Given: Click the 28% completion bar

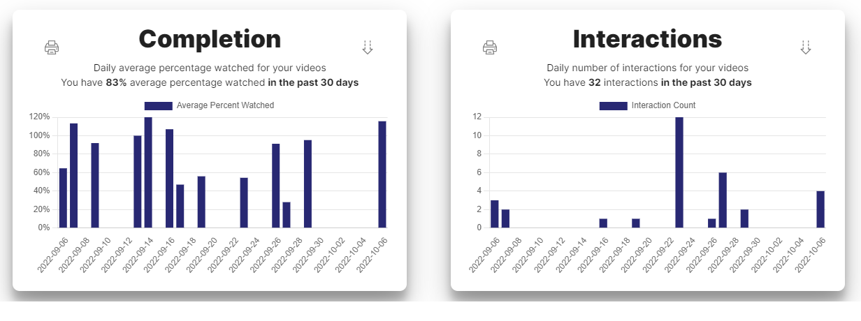Looking at the screenshot, I should 287,215.
